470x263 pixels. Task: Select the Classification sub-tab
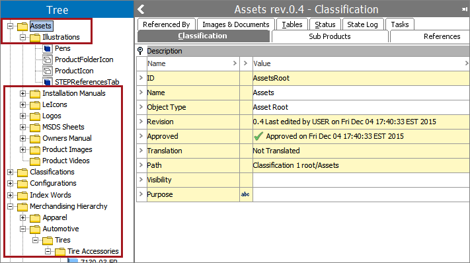[203, 36]
